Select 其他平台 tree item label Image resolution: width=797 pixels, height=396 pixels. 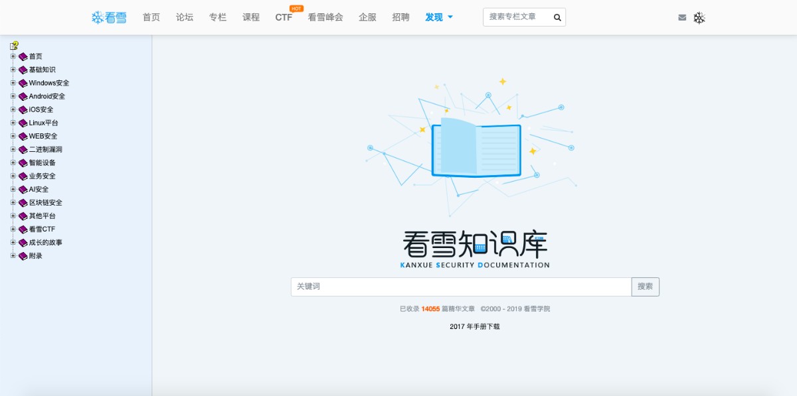pyautogui.click(x=43, y=216)
